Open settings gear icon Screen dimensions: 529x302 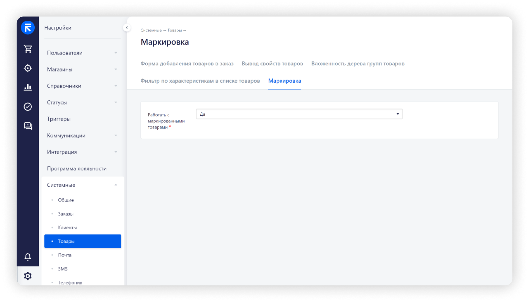pyautogui.click(x=28, y=276)
